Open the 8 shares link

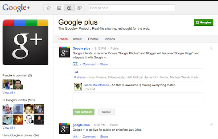80,77
